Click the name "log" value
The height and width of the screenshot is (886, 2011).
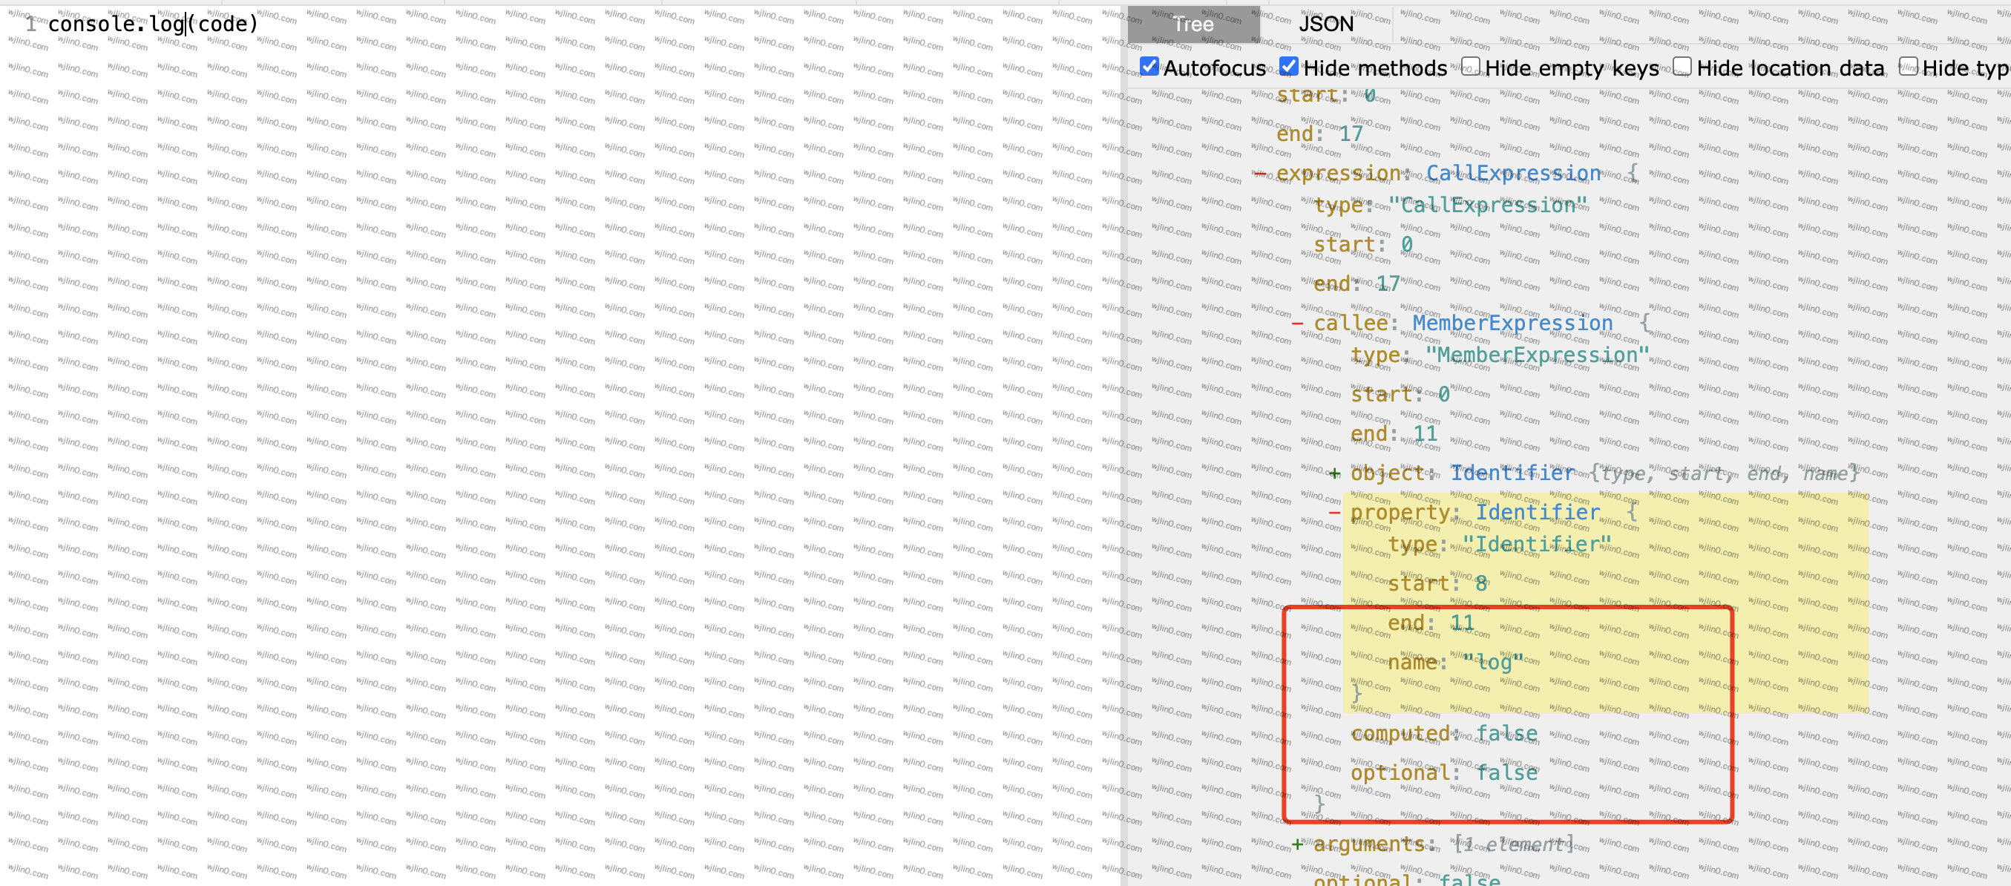[1492, 663]
